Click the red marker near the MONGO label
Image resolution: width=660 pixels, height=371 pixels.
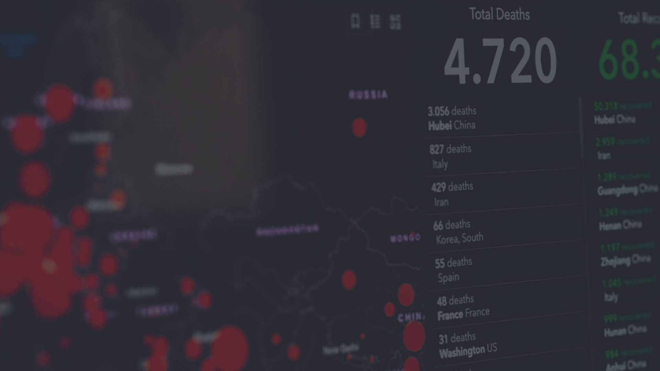(413, 234)
